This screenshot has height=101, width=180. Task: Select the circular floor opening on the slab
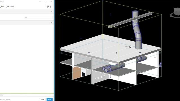point(127,47)
